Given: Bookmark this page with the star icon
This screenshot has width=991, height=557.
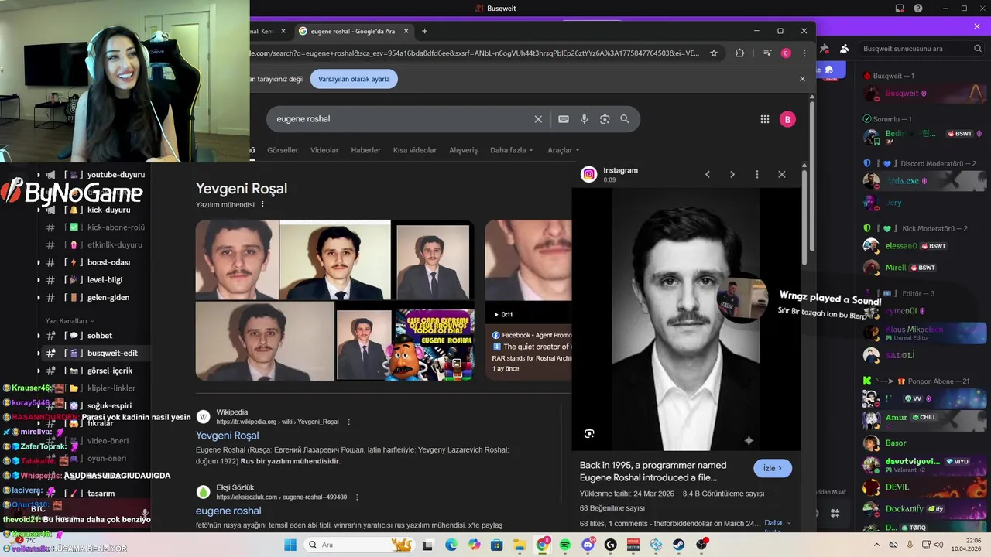Looking at the screenshot, I should pos(714,53).
